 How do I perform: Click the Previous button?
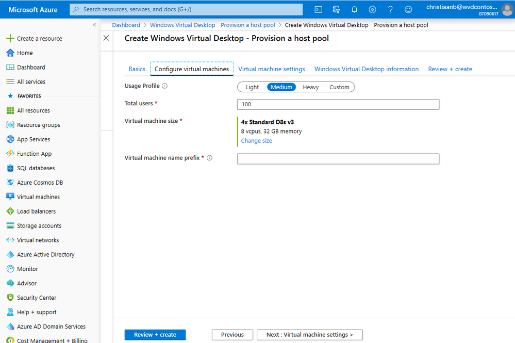coord(232,335)
